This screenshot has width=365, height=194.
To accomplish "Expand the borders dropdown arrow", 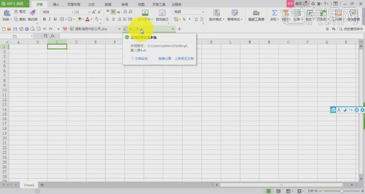I will pos(66,20).
